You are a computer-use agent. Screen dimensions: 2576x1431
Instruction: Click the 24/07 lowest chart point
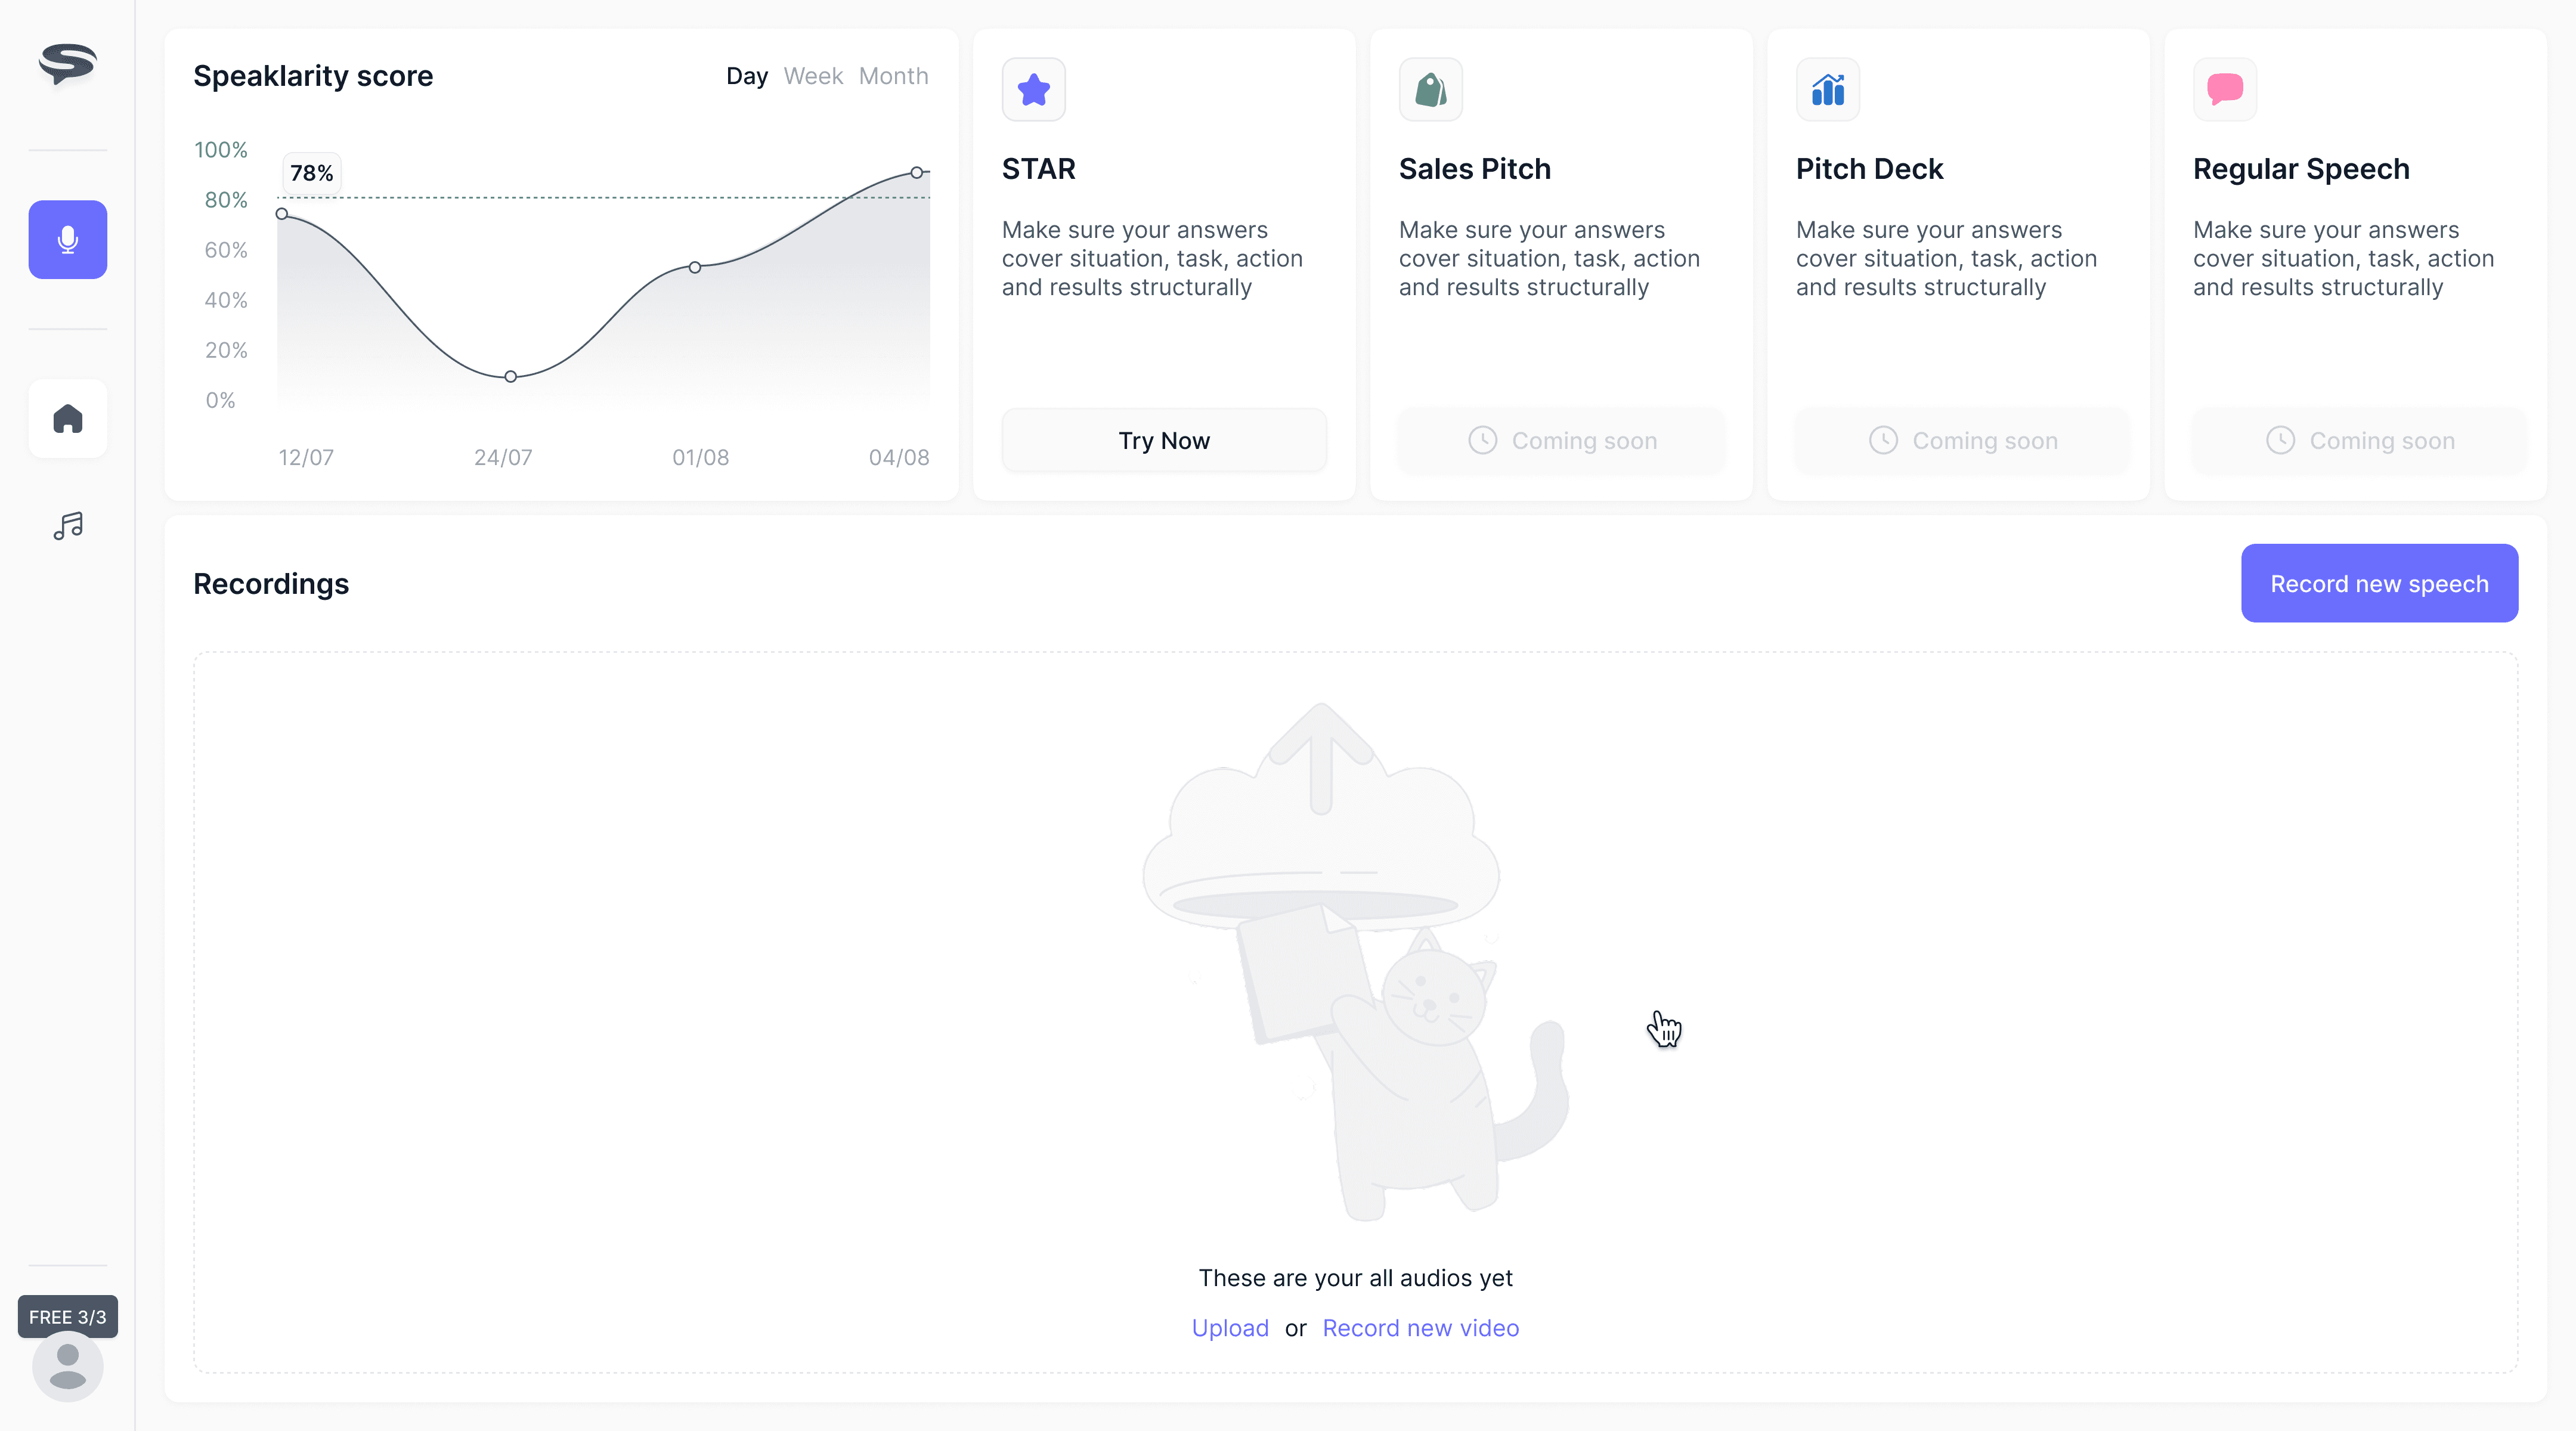(x=510, y=377)
